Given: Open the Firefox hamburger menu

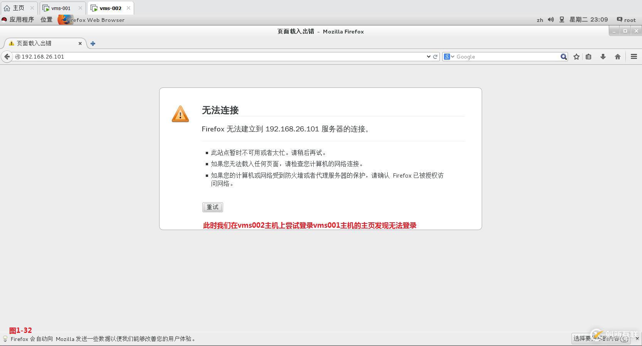Looking at the screenshot, I should (634, 57).
